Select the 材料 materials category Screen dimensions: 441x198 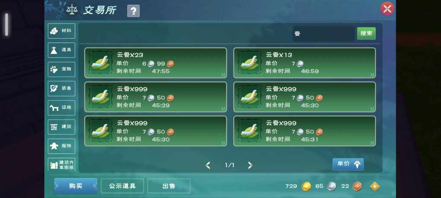pyautogui.click(x=61, y=31)
